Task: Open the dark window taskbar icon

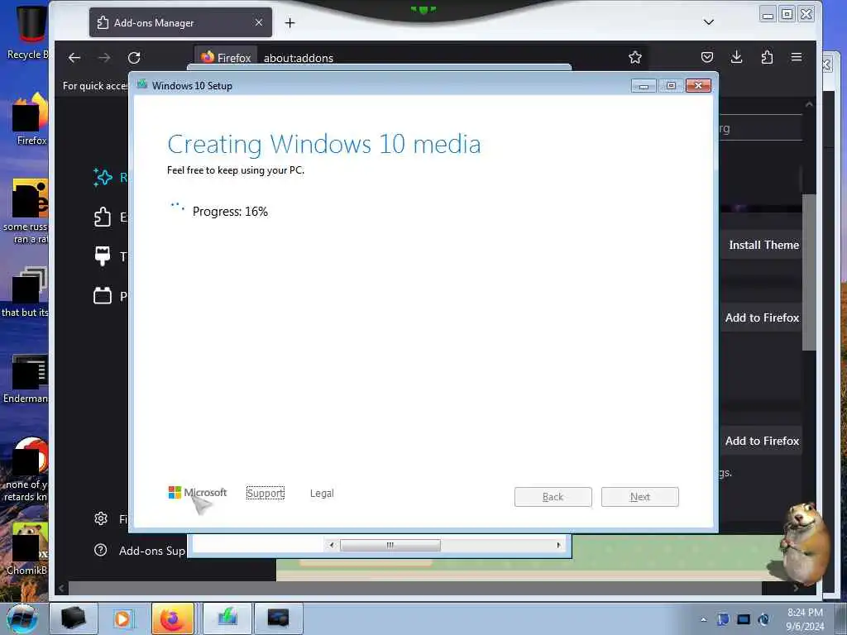Action: point(278,618)
